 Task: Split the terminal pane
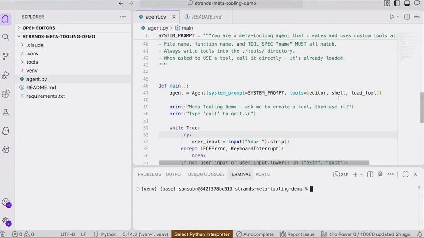[370, 174]
